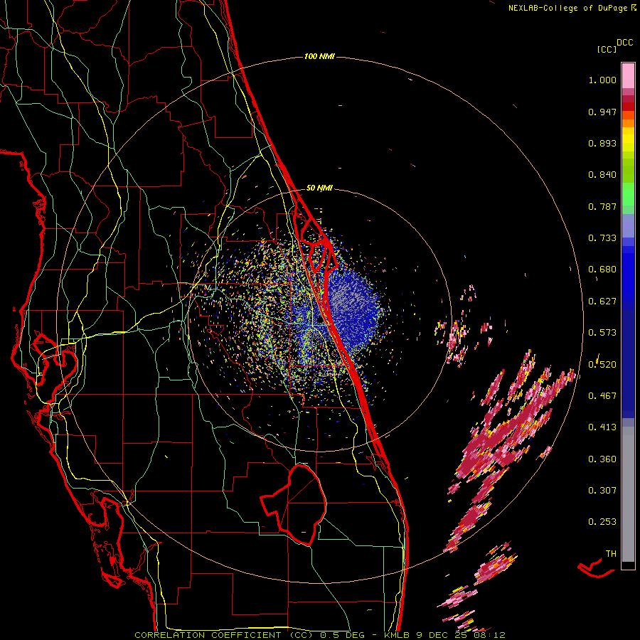The width and height of the screenshot is (640, 640).
Task: Click the 0.467 scale value
Action: [x=602, y=396]
